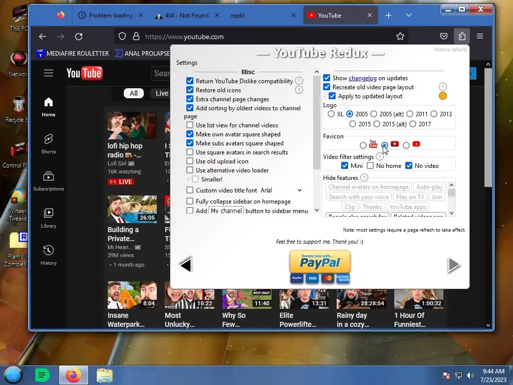
Task: Go to next Redux page arrow
Action: [454, 265]
